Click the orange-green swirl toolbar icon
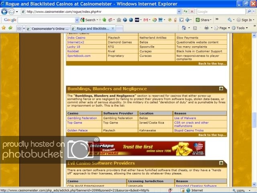 coord(154,20)
